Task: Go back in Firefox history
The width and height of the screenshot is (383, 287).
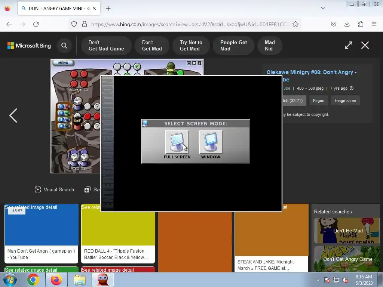Action: (9, 24)
